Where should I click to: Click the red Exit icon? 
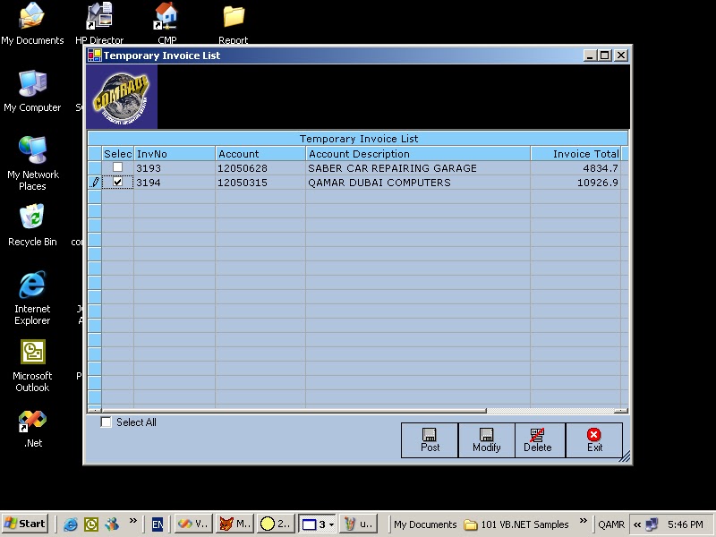pos(592,434)
